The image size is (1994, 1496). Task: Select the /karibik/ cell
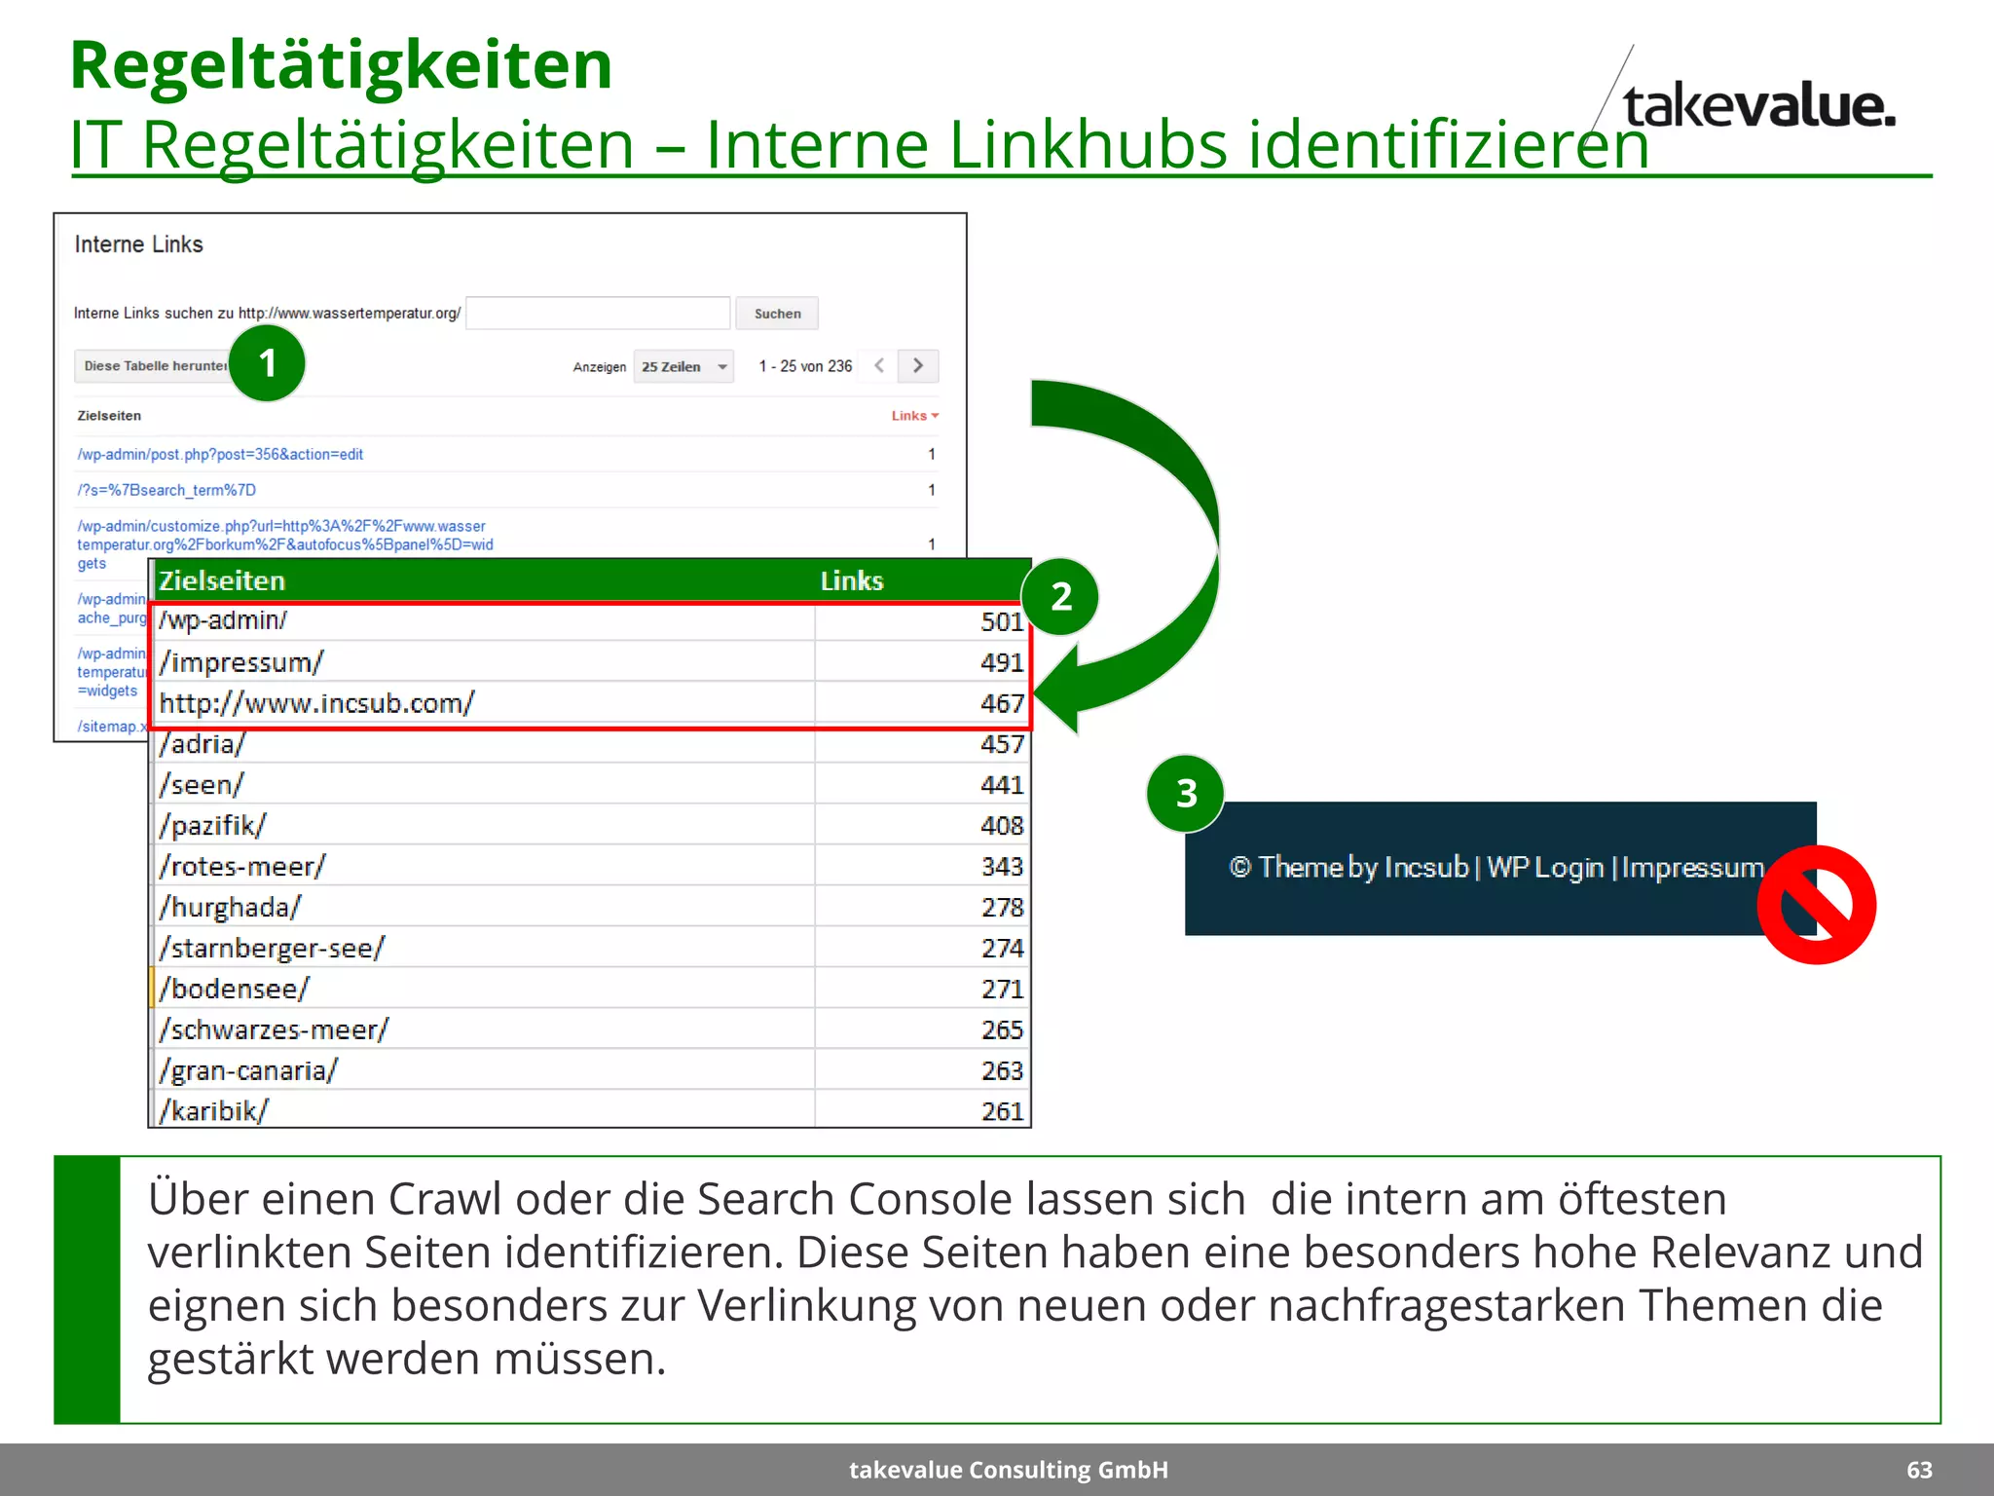pos(485,1110)
